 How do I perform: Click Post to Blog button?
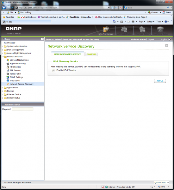coord(24,12)
